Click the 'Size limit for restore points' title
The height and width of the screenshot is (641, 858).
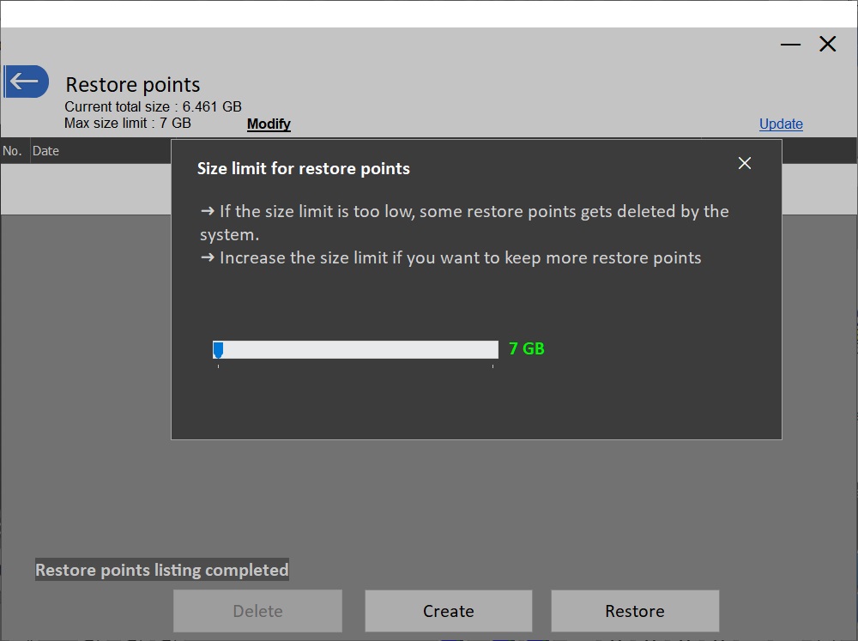[x=304, y=169]
